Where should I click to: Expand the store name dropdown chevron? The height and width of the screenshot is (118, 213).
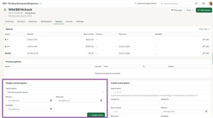coord(40,3)
